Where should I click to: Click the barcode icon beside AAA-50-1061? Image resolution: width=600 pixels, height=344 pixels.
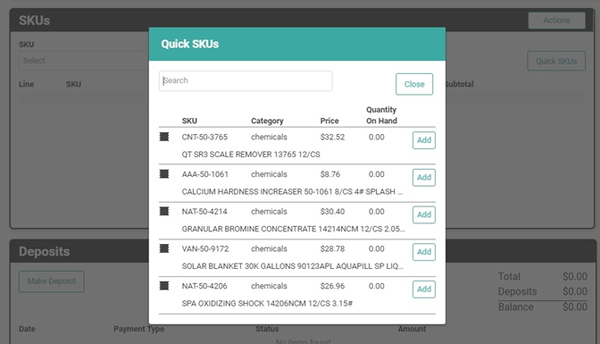click(164, 174)
